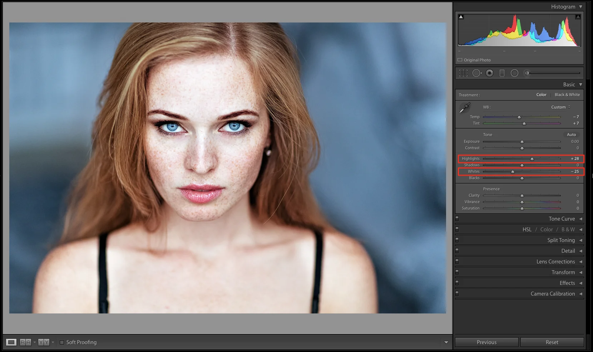Toggle the Tone Curve panel switch
The image size is (593, 352).
(x=457, y=219)
